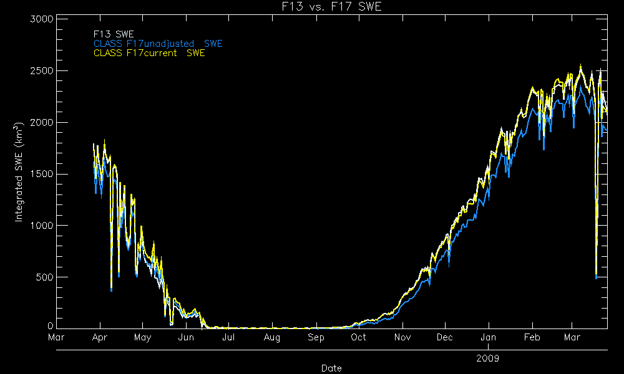This screenshot has width=624, height=374.
Task: Click the Oct x-axis tick label
Action: point(358,338)
